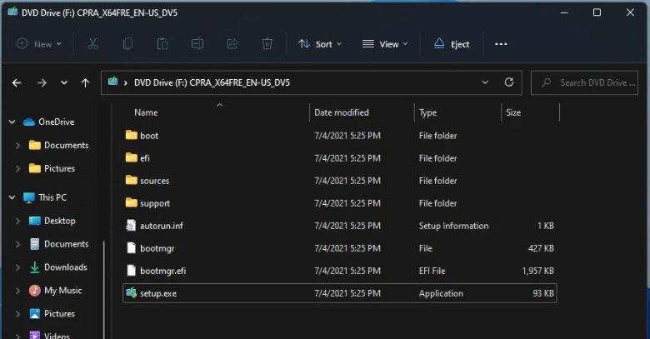The image size is (650, 339).
Task: Eject the DVD drive
Action: pyautogui.click(x=452, y=44)
